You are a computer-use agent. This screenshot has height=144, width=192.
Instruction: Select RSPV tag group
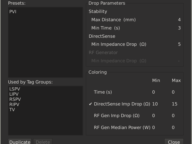click(x=15, y=99)
